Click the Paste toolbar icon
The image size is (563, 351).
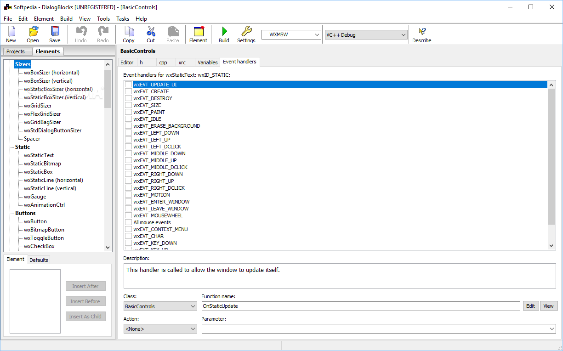click(173, 31)
